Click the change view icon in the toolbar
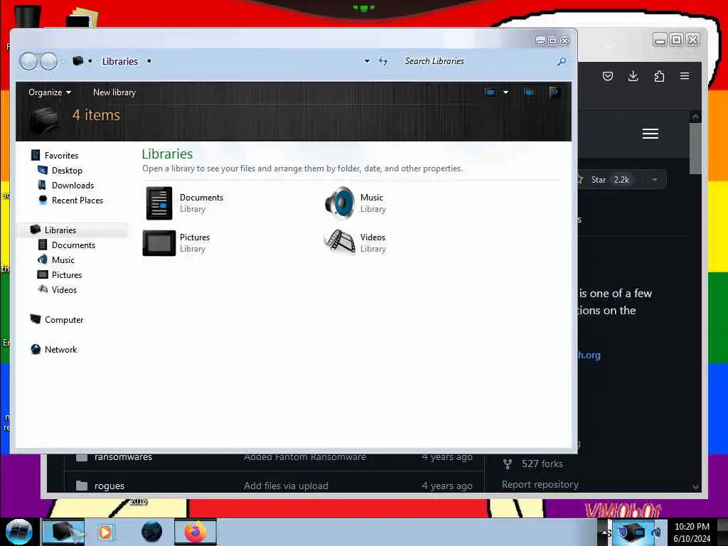The image size is (728, 546). click(490, 92)
